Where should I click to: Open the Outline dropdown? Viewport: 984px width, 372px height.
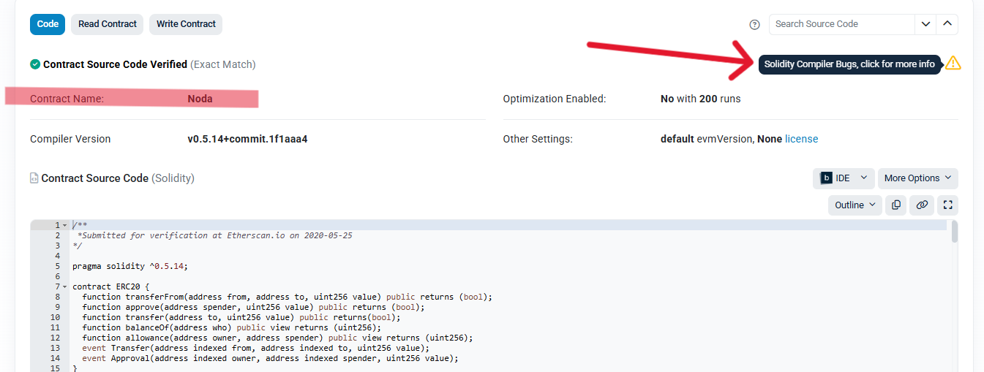pos(855,205)
